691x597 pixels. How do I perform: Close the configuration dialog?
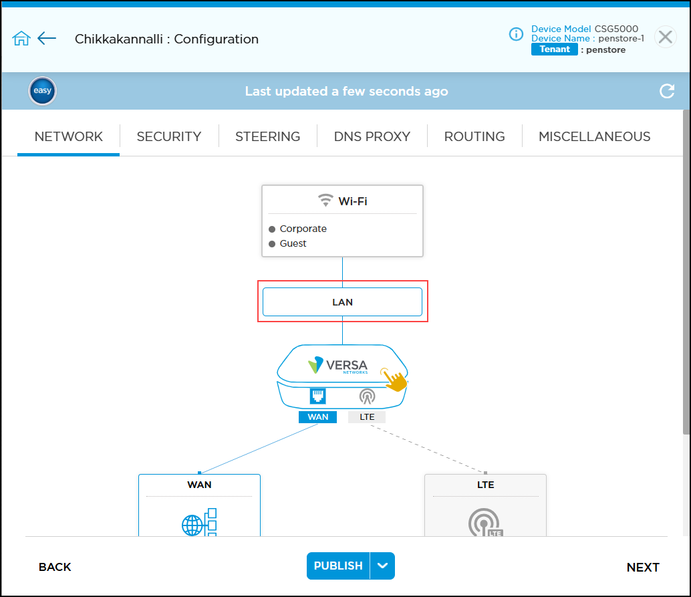tap(665, 37)
